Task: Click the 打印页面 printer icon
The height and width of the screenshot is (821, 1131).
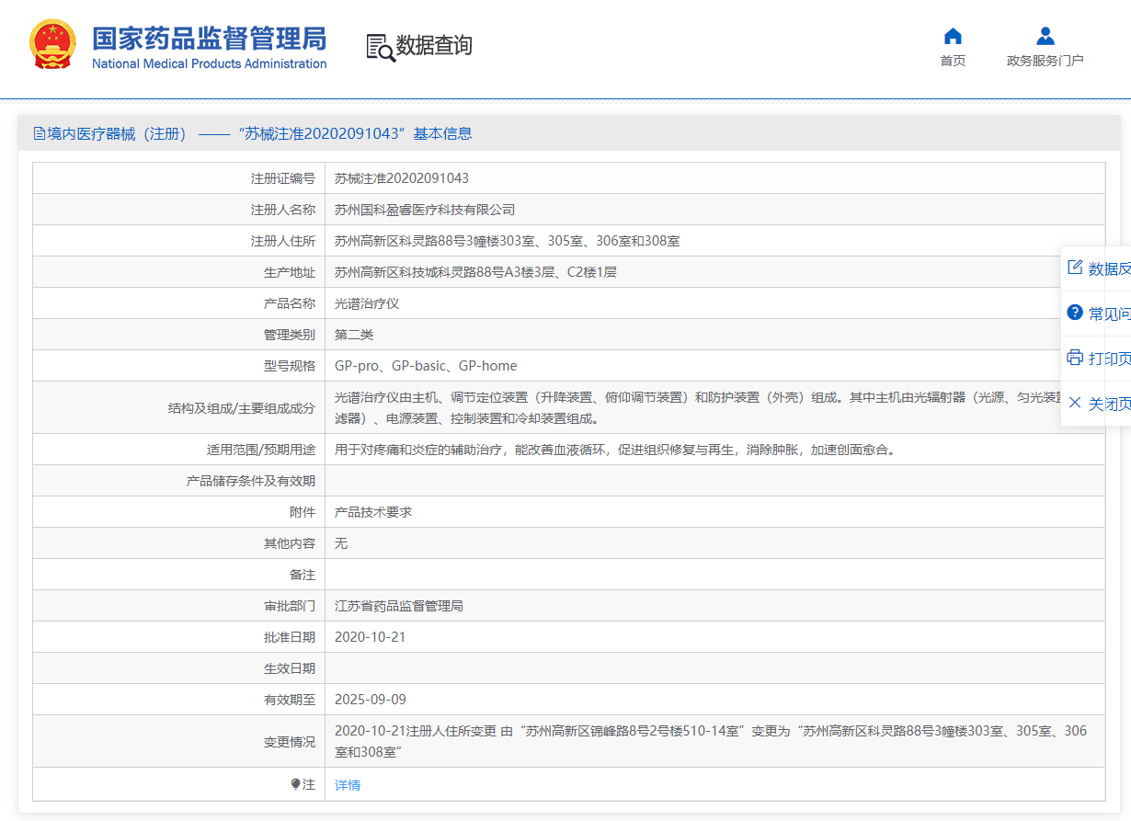Action: 1075,358
